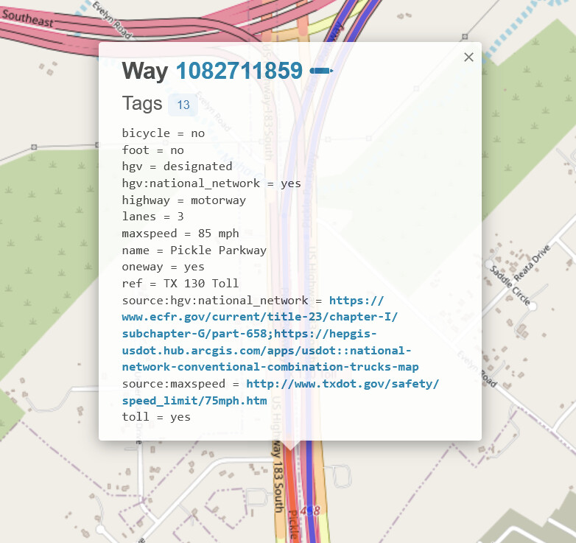Open way 1082711859 link
The image size is (576, 543).
click(x=239, y=71)
